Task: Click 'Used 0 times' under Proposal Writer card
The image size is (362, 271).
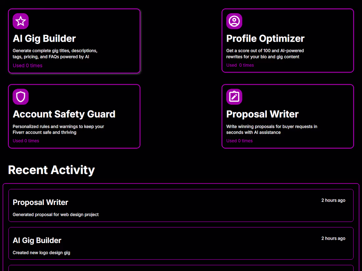Action: 239,141
